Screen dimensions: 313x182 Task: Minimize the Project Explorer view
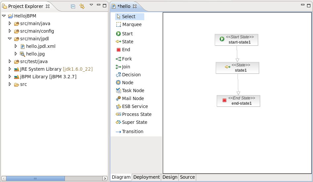98,5
